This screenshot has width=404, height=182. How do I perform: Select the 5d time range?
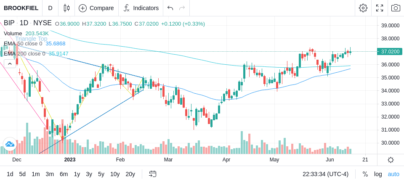point(22,174)
